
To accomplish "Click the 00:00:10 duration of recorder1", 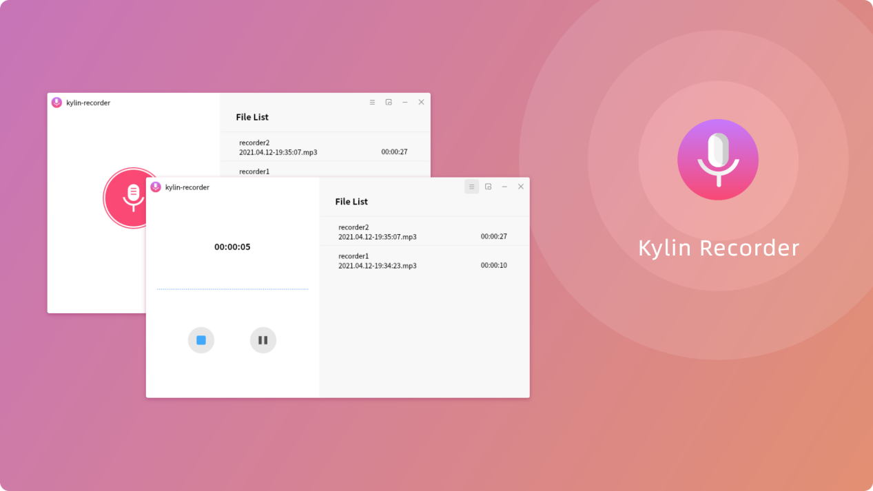I will [x=493, y=264].
